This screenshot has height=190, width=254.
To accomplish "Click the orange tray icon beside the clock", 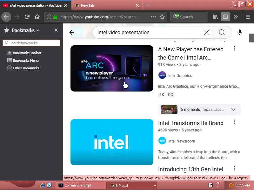I will [x=231, y=185].
